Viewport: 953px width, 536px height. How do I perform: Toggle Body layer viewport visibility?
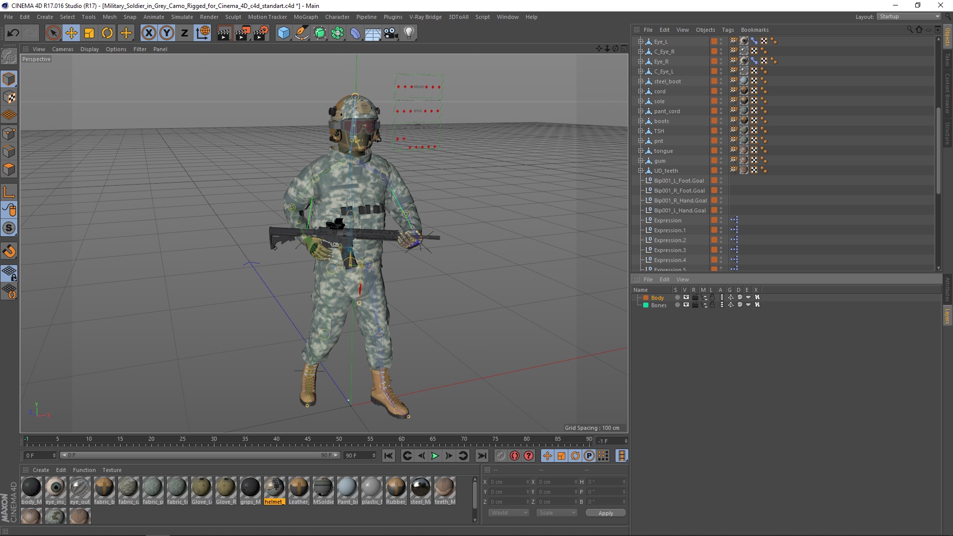(685, 298)
